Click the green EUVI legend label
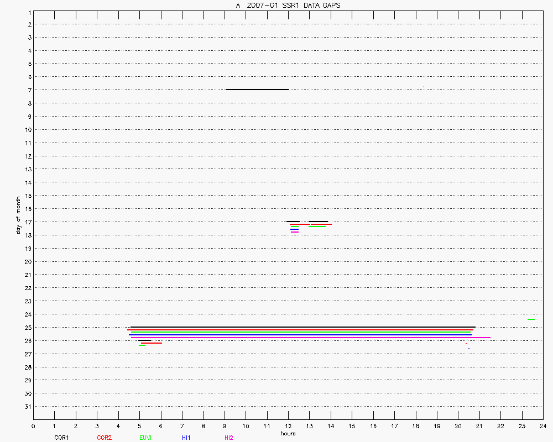This screenshot has width=553, height=442. [145, 438]
